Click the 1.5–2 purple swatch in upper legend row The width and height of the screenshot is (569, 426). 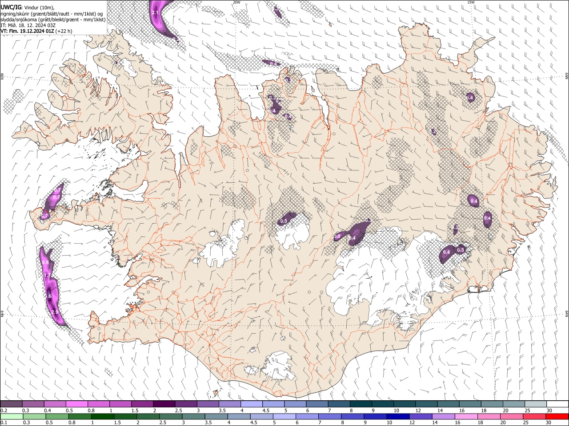click(x=142, y=404)
